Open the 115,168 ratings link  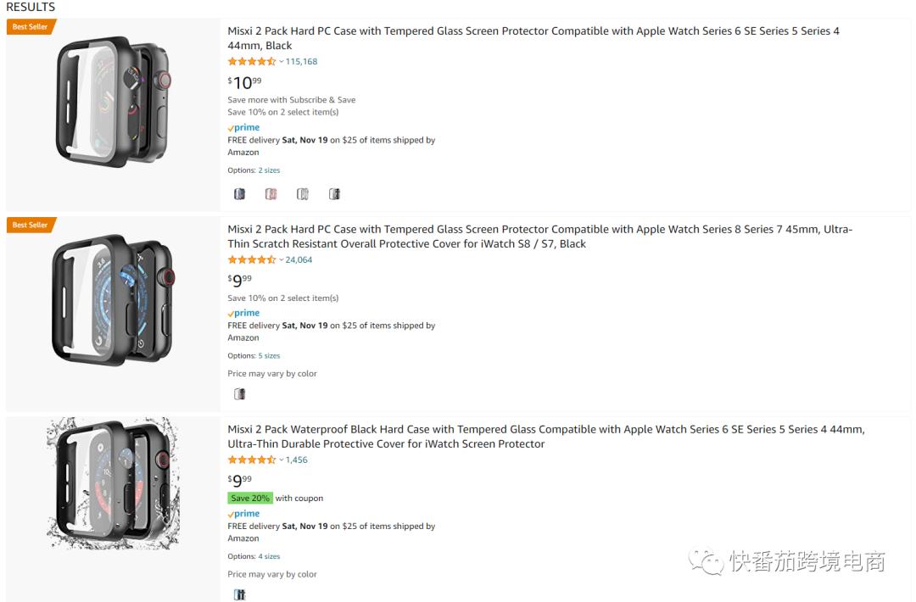(x=301, y=62)
